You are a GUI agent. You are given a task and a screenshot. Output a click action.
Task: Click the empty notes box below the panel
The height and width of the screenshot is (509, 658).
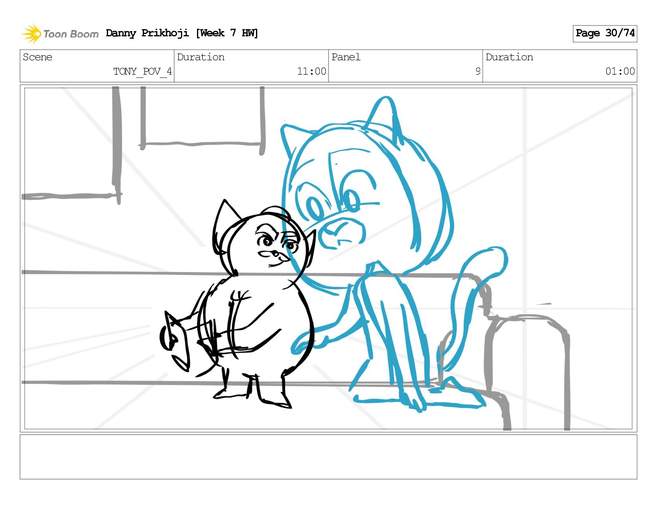328,457
